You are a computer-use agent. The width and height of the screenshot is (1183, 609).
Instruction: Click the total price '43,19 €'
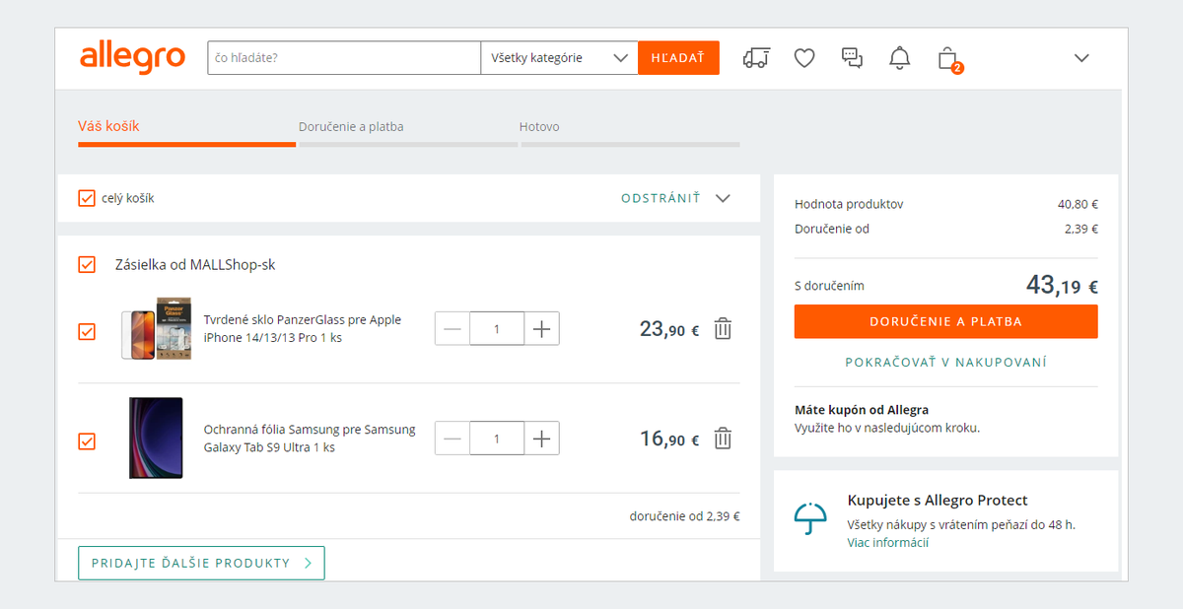point(1062,286)
